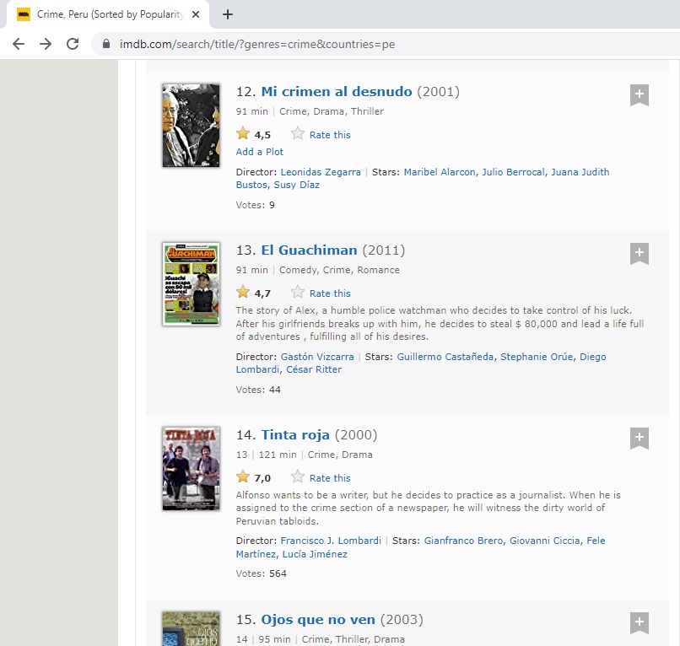Open star Lucía Jiménez
This screenshot has width=680, height=646.
click(x=315, y=554)
